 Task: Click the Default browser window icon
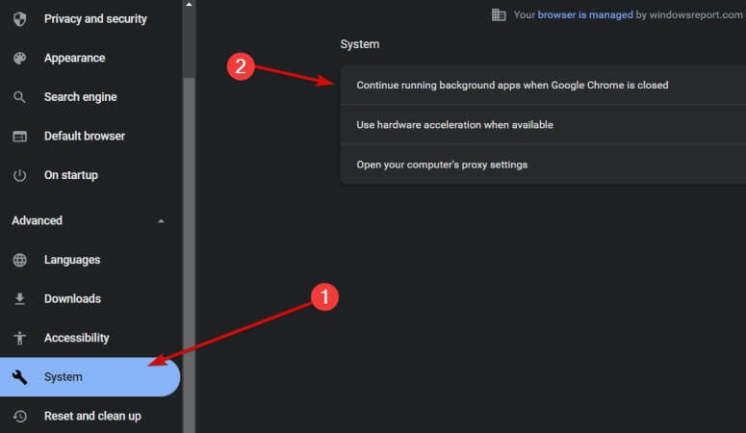click(19, 137)
